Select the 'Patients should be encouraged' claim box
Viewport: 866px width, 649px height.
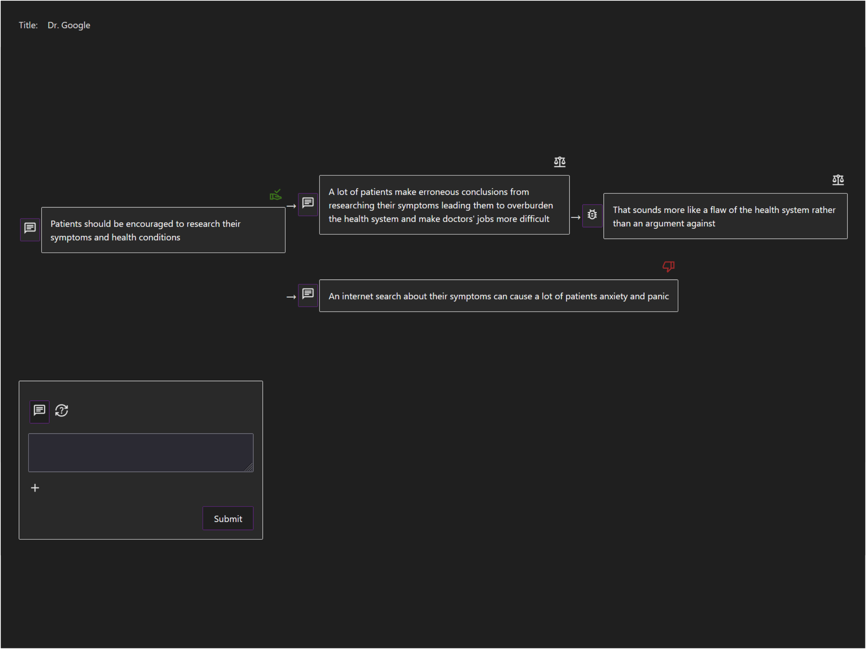pyautogui.click(x=163, y=230)
